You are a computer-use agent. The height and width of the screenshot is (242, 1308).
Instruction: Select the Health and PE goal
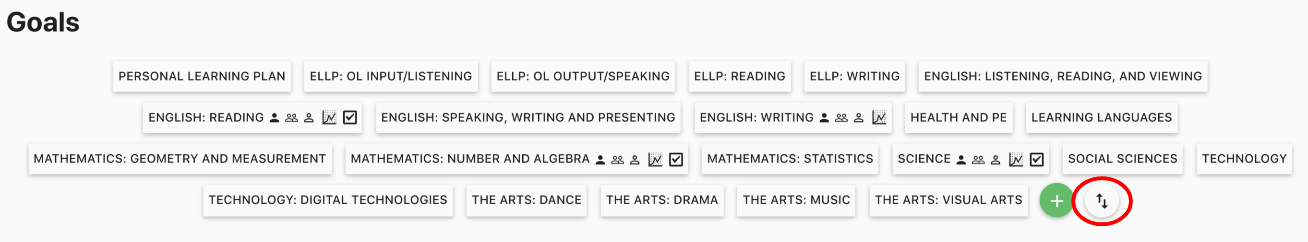(958, 118)
